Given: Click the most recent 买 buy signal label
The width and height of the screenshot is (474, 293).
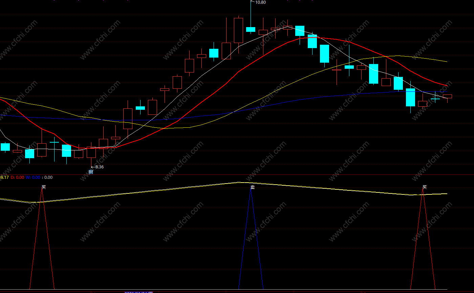Looking at the screenshot, I should tap(424, 187).
